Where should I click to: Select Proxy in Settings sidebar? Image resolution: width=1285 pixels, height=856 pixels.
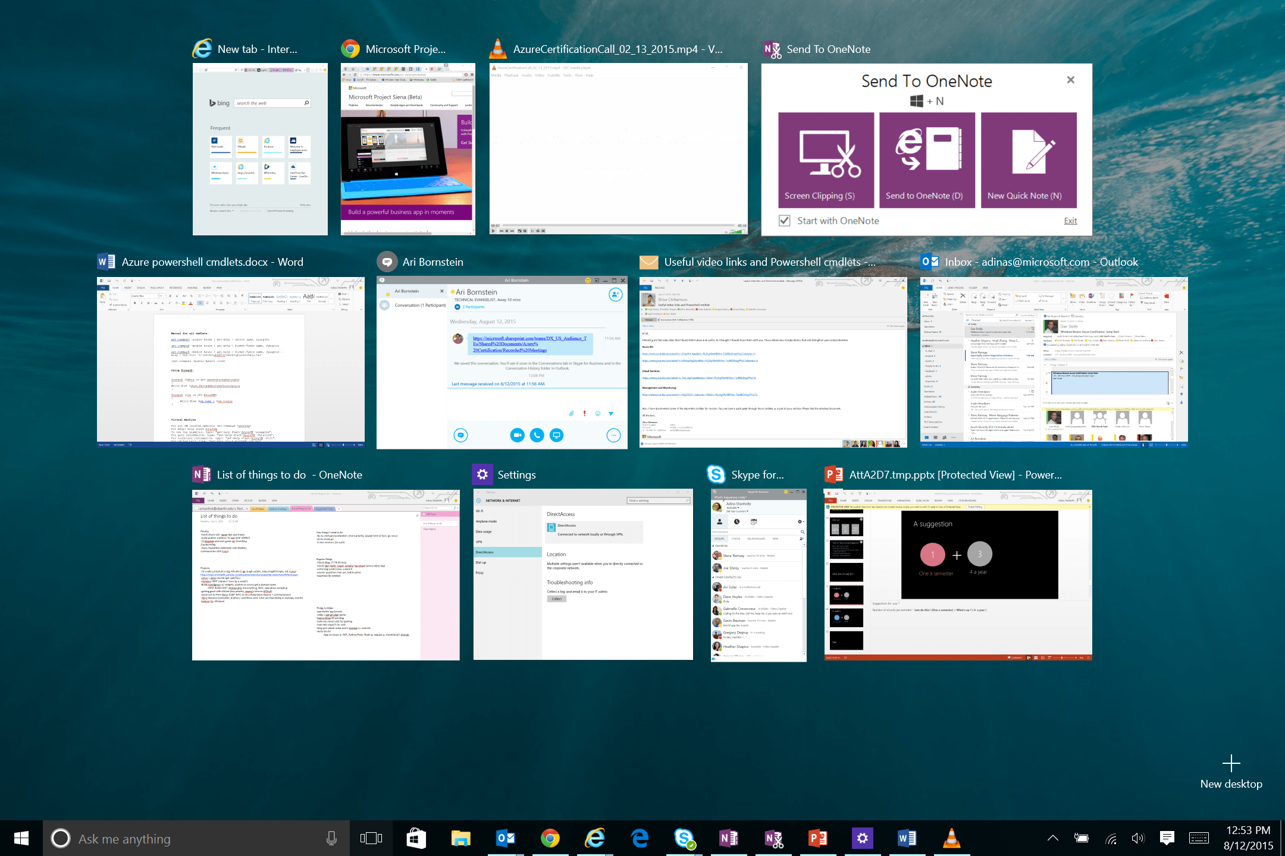pos(507,572)
